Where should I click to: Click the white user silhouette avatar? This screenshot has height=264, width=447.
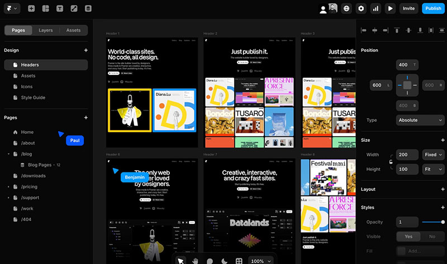point(323,9)
